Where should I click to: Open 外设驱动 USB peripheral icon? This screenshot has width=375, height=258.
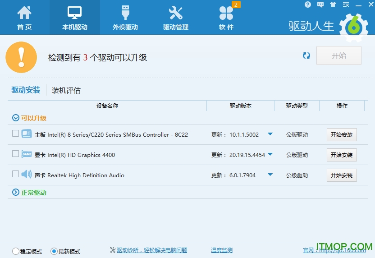point(125,13)
